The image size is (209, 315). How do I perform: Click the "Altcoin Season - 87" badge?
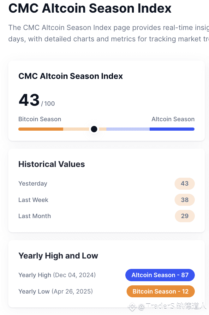tap(160, 275)
